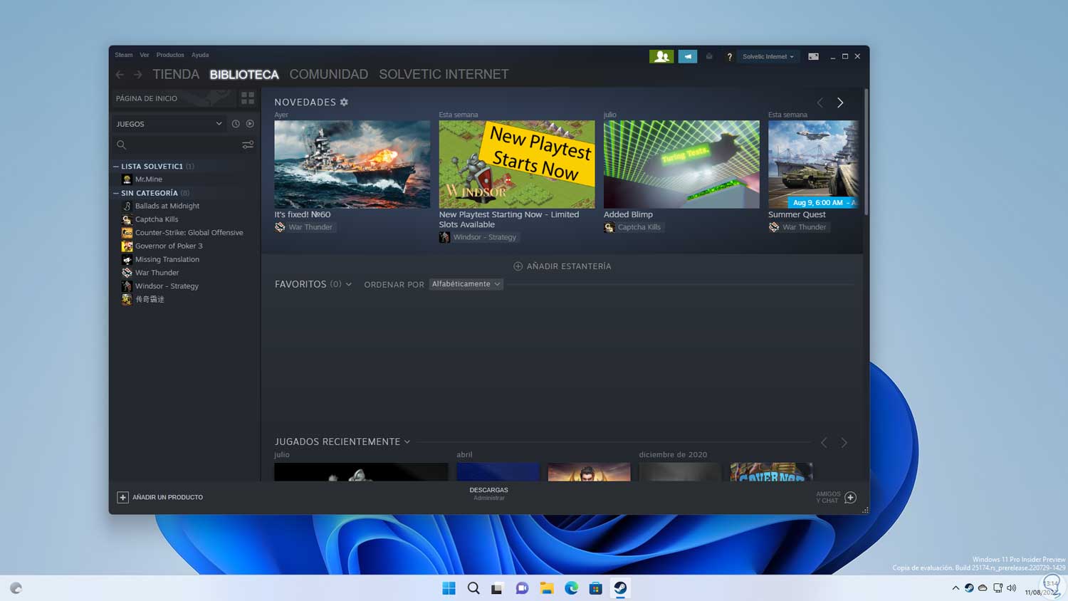Collapse the FAVORITOS shelf chevron

click(x=349, y=284)
